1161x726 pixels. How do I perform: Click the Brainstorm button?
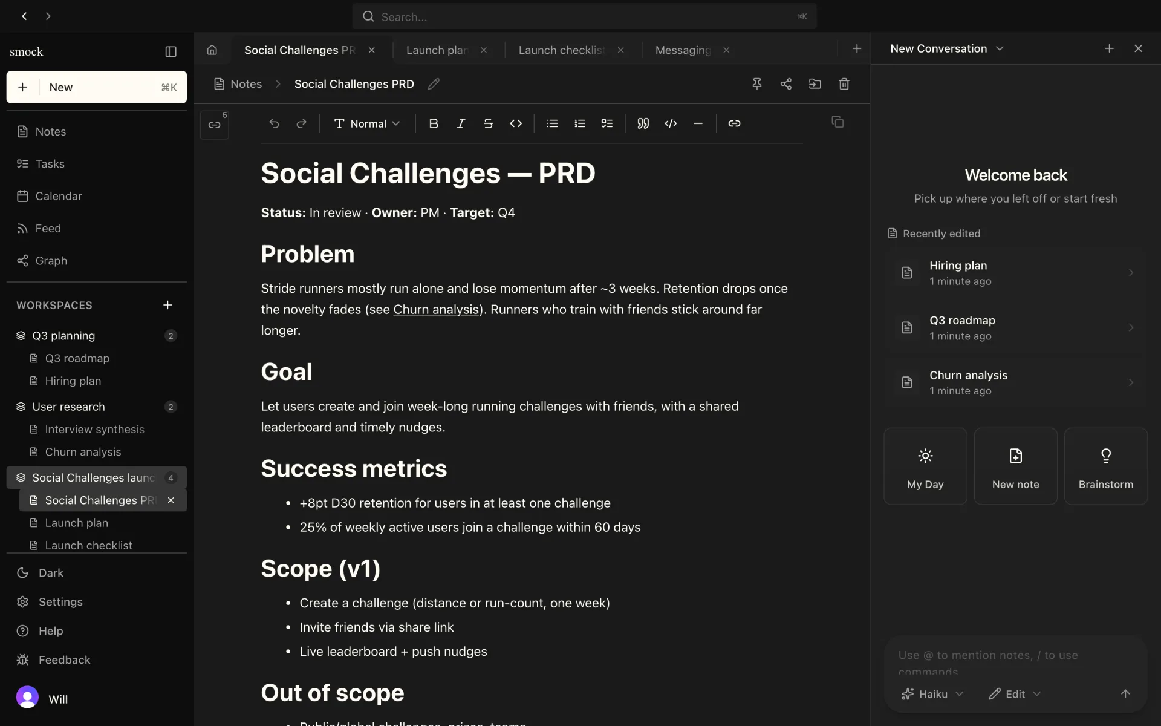click(x=1105, y=466)
